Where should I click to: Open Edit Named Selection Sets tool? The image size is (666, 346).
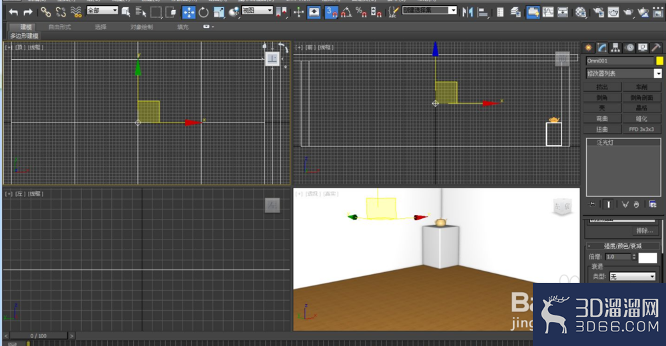[x=394, y=12]
